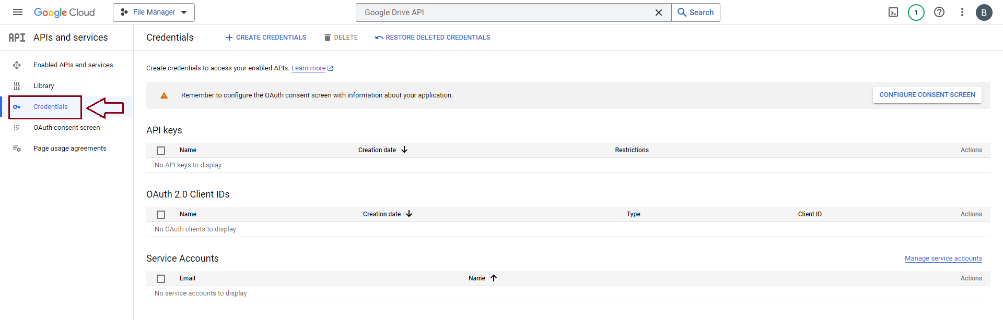
Task: Open the help question mark icon
Action: click(x=939, y=13)
